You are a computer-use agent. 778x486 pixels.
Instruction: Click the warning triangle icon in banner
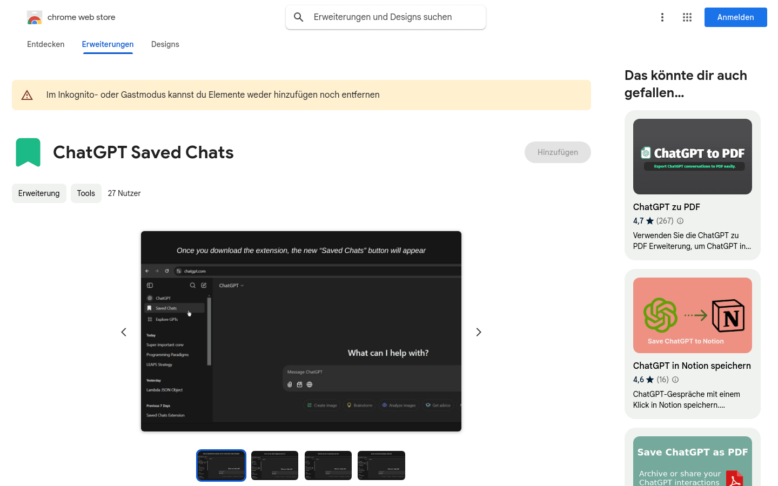[x=27, y=96]
